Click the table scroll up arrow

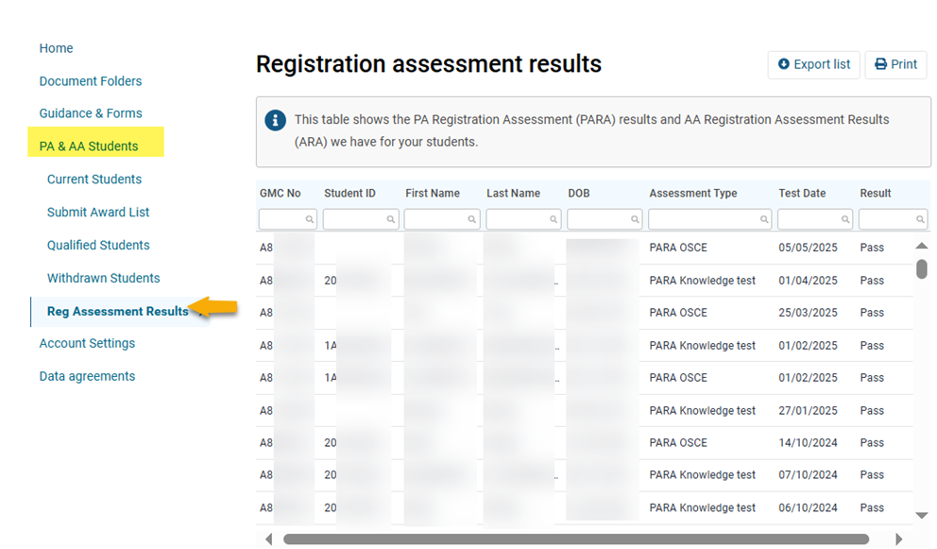922,246
